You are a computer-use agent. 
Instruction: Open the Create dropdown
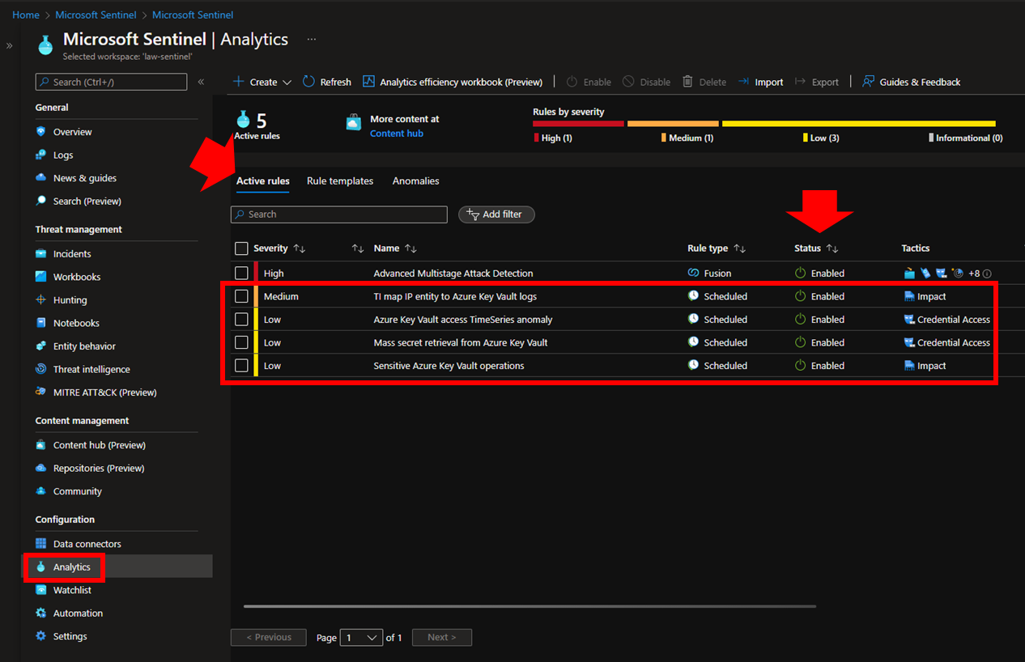262,82
